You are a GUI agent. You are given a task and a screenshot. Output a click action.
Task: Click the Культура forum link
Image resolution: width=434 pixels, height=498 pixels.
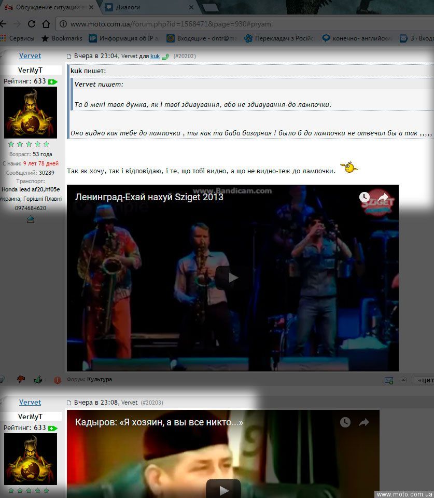coord(100,380)
